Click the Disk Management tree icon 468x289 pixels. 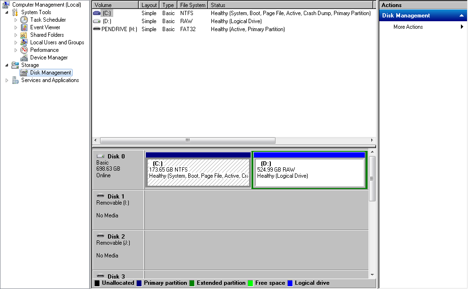click(x=24, y=73)
